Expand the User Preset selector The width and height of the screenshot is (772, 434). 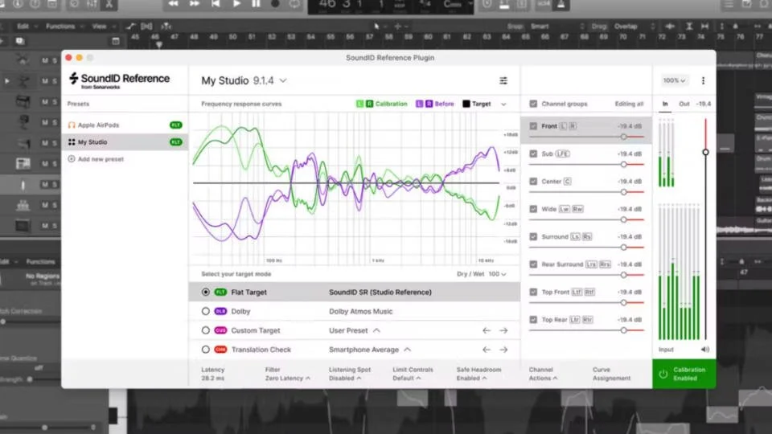point(355,330)
